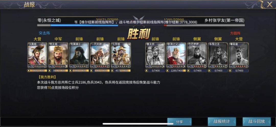
Task: Click the 突击阵 formation label
Action: click(44, 33)
